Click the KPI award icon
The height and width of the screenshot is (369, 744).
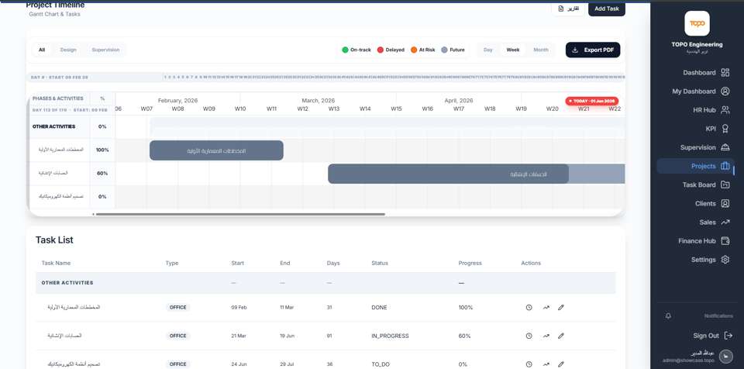(725, 129)
